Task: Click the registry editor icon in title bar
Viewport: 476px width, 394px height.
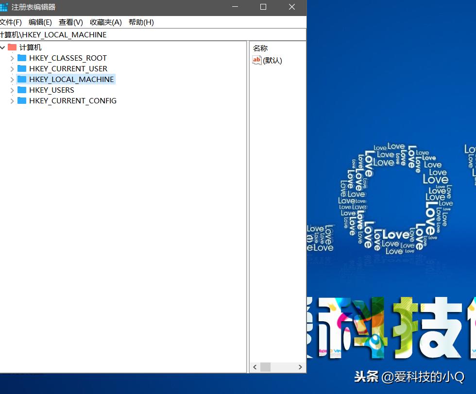Action: [x=4, y=7]
